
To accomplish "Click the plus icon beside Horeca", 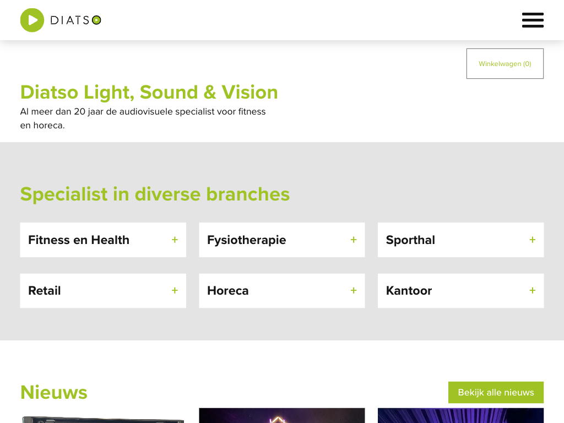I will [x=354, y=290].
